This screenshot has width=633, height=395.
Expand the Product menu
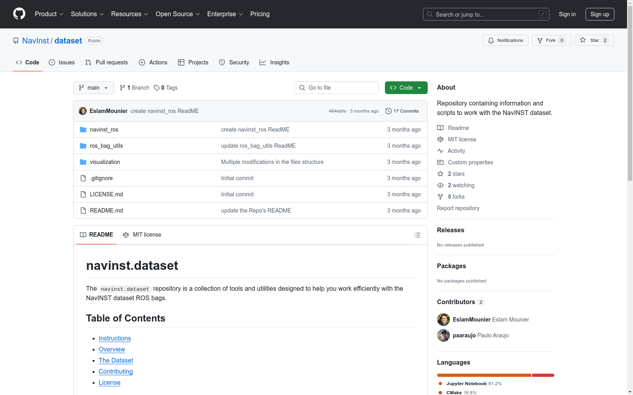49,14
